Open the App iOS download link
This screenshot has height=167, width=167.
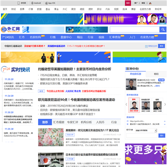(50, 3)
